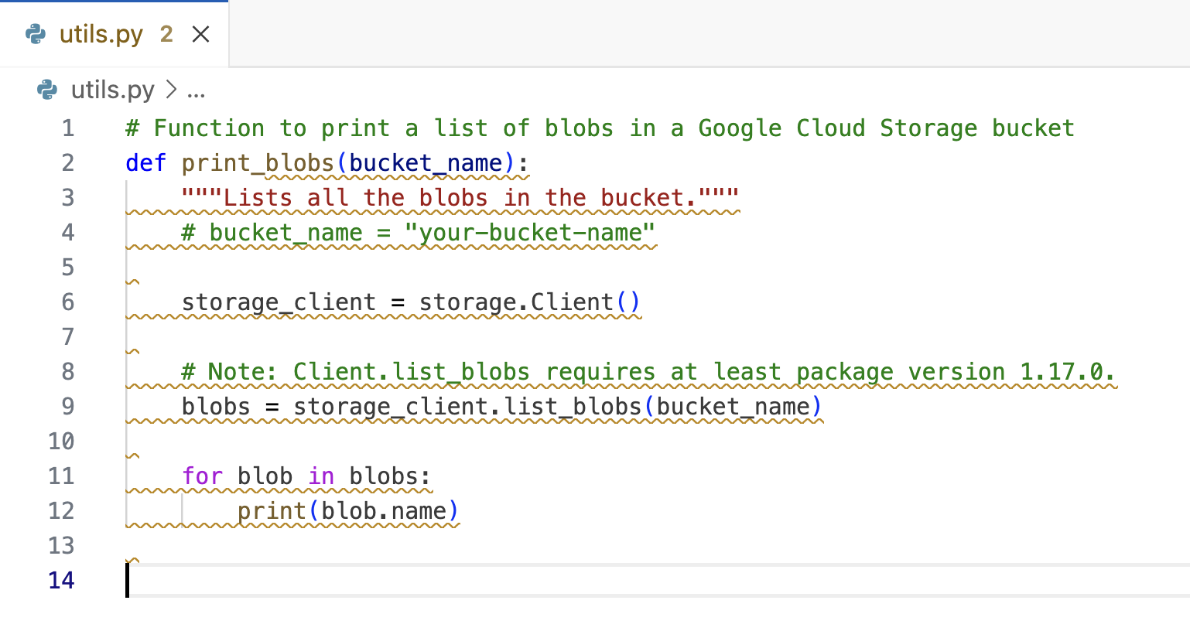Click utils.py in breadcrumb path
The image size is (1190, 631).
[x=112, y=90]
